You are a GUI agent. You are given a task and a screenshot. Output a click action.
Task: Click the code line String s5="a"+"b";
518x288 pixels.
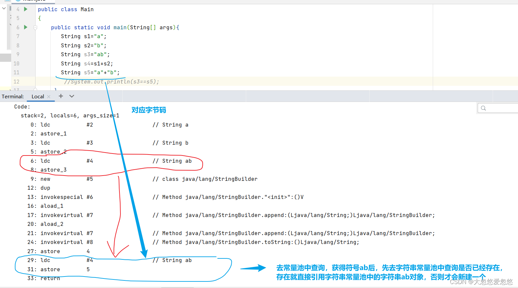click(90, 72)
